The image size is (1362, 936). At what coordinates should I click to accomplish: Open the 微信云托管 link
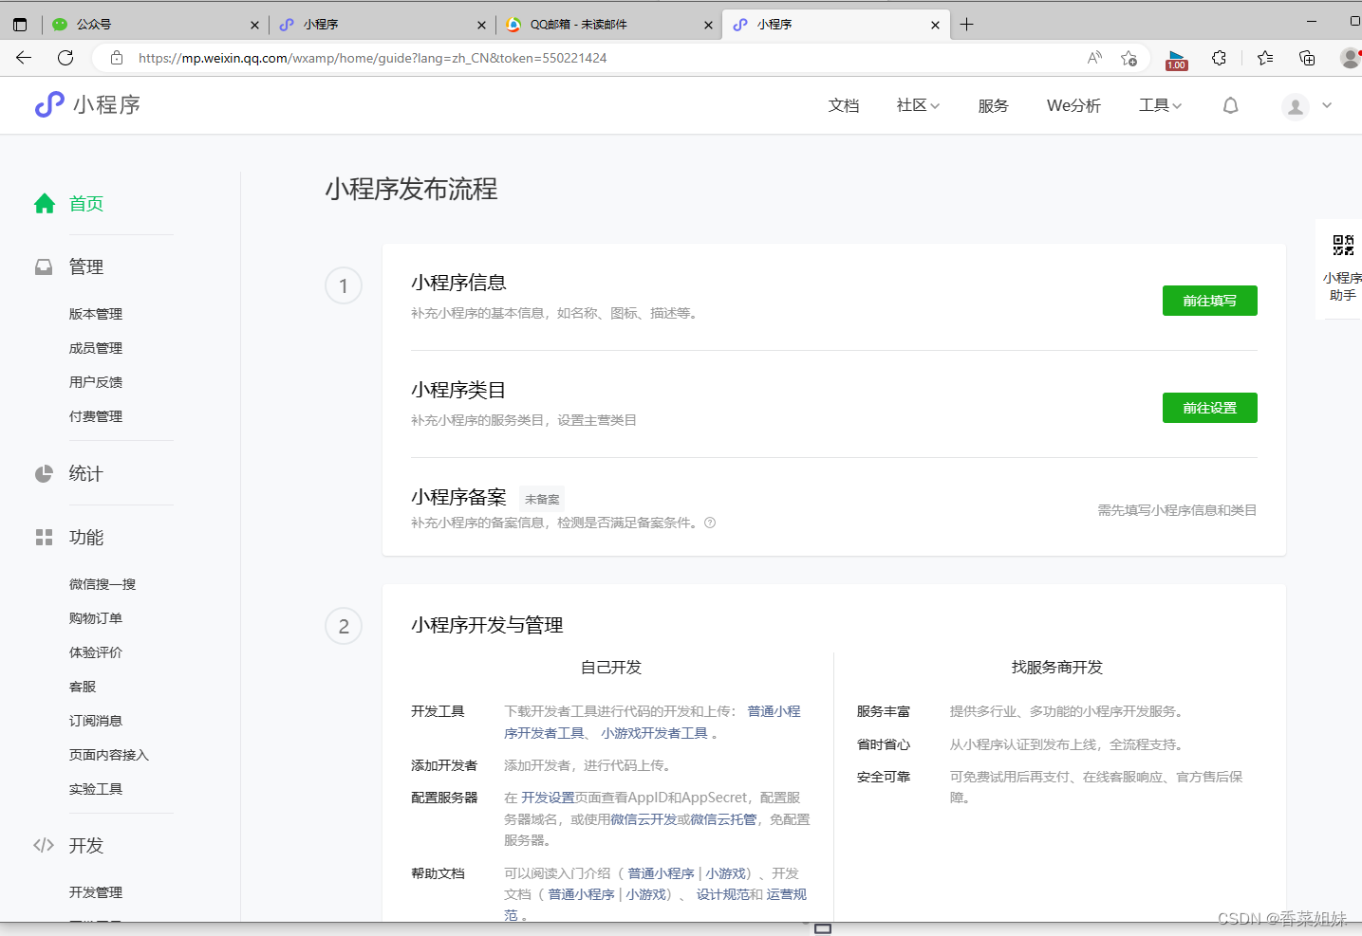(x=723, y=819)
